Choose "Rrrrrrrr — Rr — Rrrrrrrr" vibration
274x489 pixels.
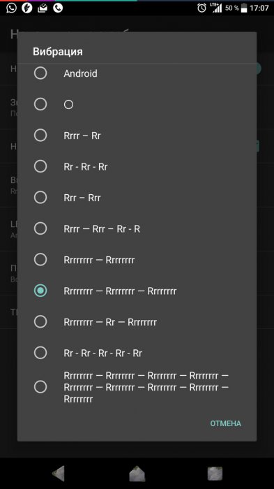(137, 321)
